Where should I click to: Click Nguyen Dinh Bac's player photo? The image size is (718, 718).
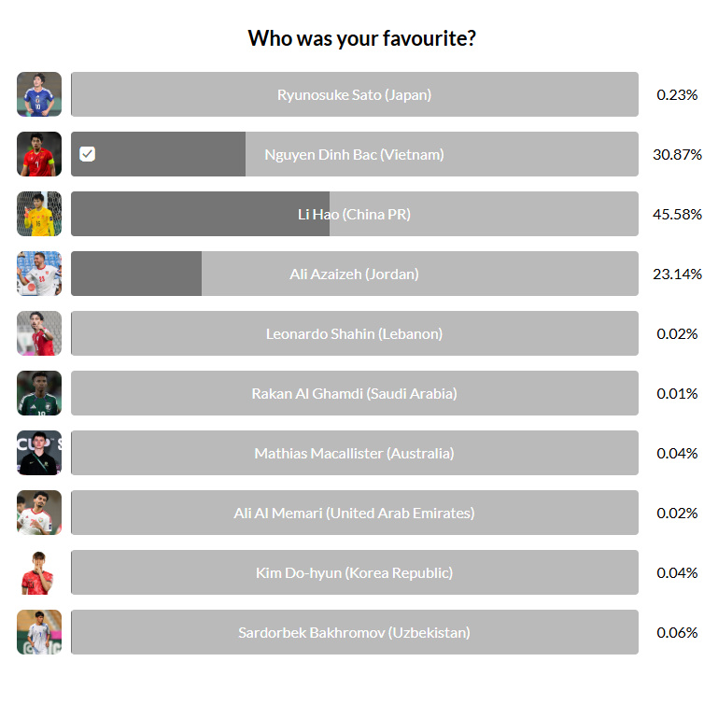coord(39,154)
